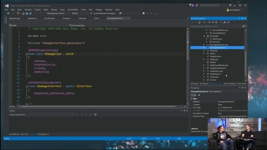The image size is (267, 150).
Task: Switch to the Zombie.cpp tab
Action: pyautogui.click(x=49, y=18)
